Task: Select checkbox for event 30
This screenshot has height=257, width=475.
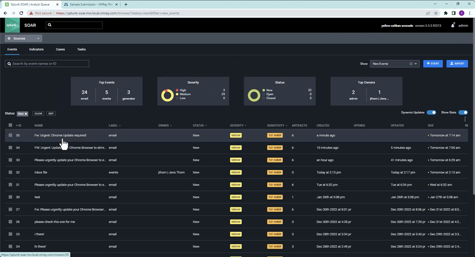Action: [x=11, y=197]
